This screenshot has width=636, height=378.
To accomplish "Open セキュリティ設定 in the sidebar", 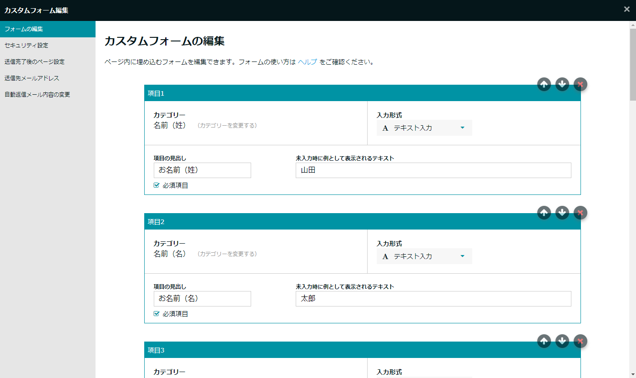I will (48, 46).
